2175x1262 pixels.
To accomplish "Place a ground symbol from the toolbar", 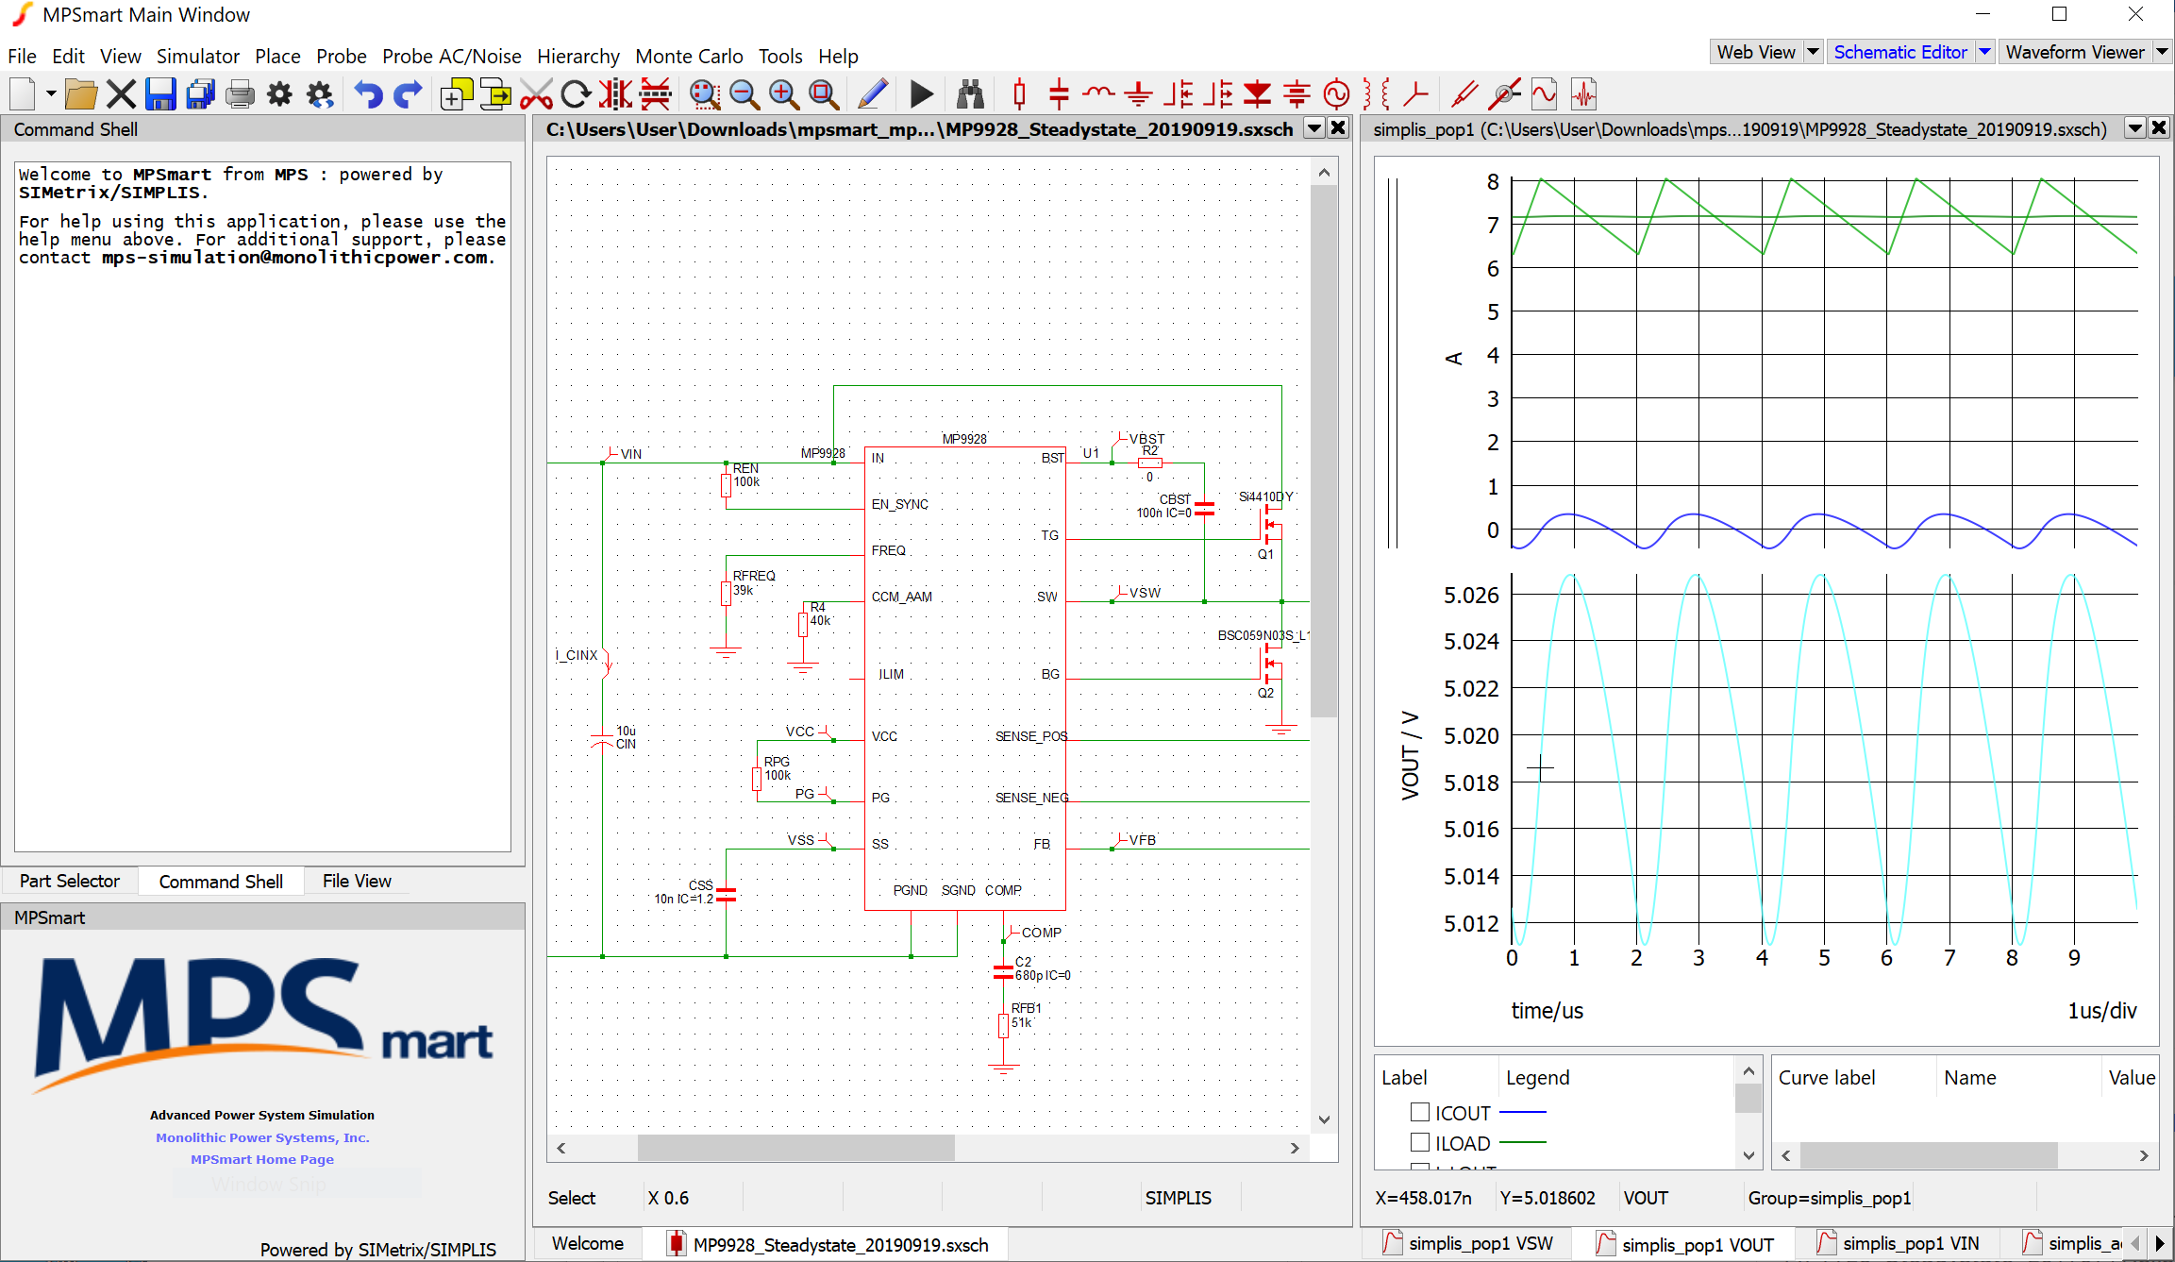I will (1139, 94).
